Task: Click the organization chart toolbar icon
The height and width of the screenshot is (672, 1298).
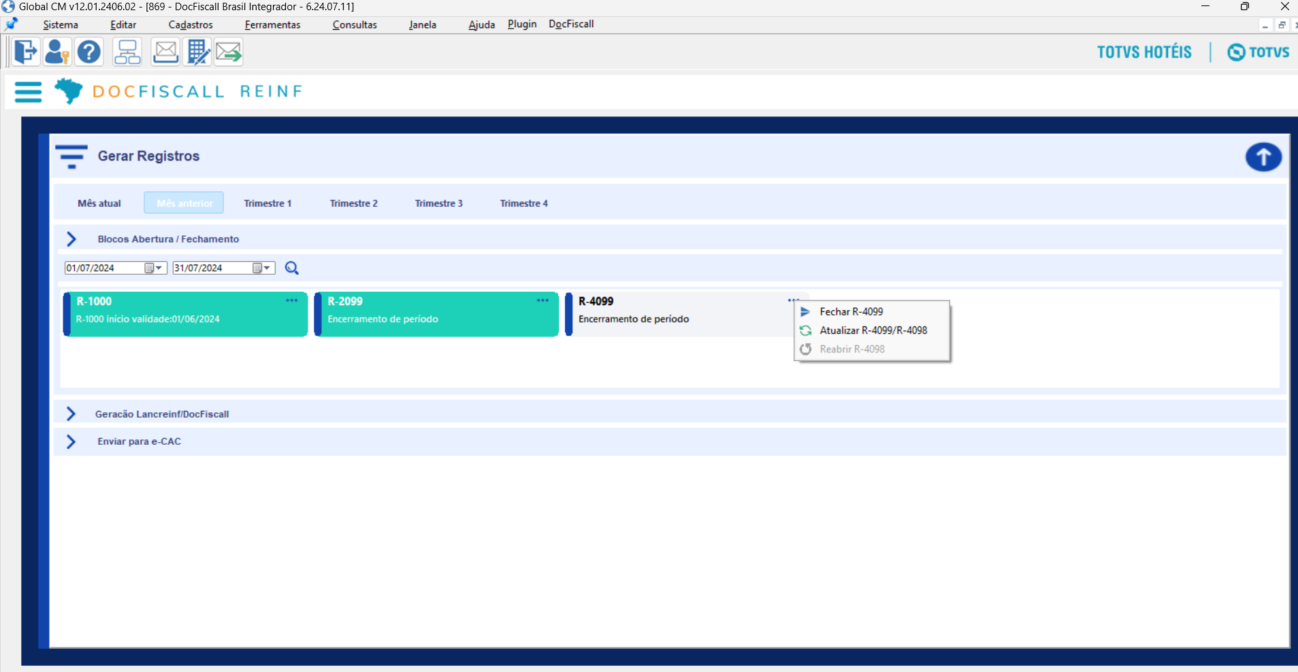Action: 127,52
